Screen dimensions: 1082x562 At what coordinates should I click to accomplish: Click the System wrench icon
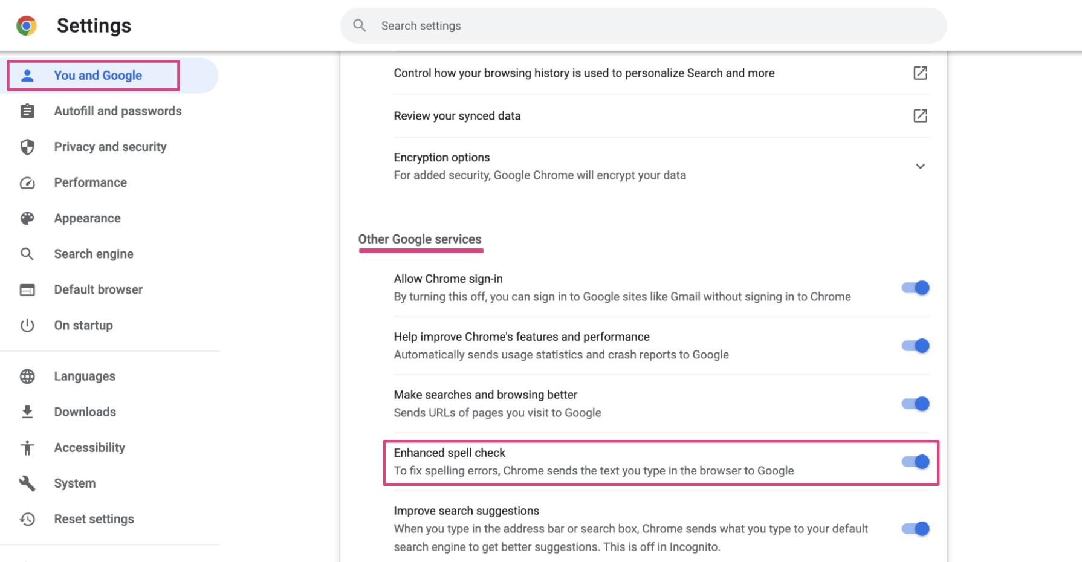point(27,483)
